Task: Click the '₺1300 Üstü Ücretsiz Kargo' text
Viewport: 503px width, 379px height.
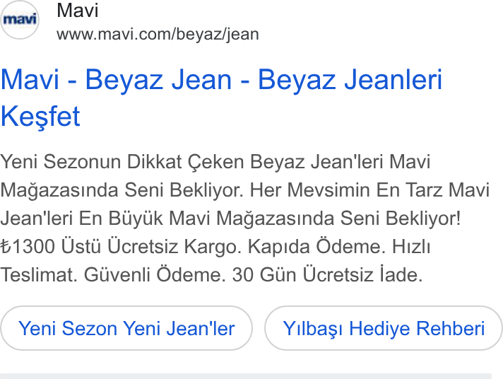Action: tap(120, 247)
